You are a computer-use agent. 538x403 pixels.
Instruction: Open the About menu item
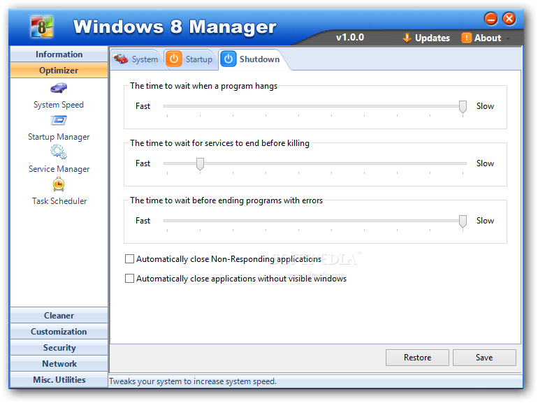(x=481, y=38)
